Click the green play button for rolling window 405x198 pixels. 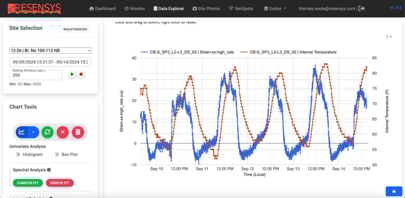pyautogui.click(x=72, y=74)
